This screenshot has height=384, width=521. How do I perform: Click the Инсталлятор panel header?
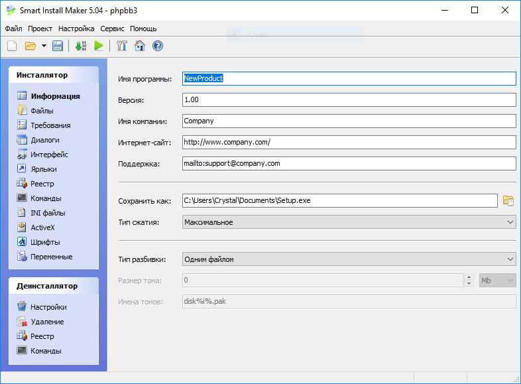coord(54,75)
